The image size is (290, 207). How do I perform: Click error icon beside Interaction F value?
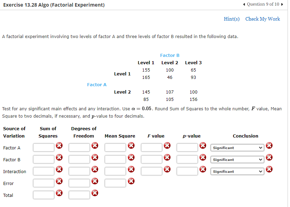pos(167,169)
